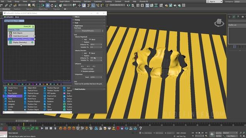This screenshot has height=138, width=246.
Task: Click the Display (Geometry) operator icon
Action: pos(10,43)
